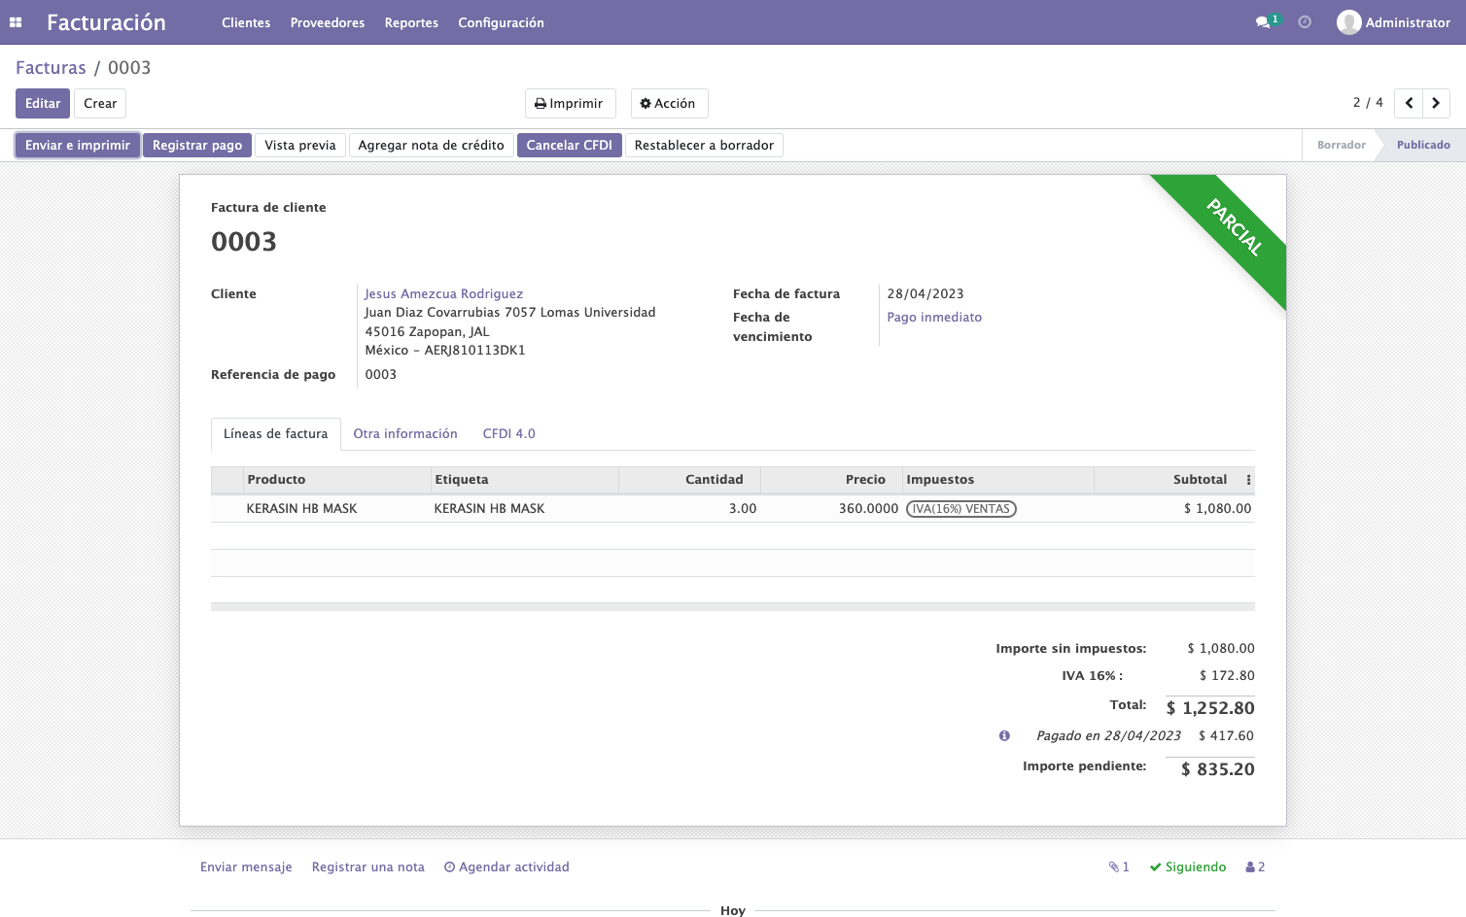Click Enviar e imprimir button
The width and height of the screenshot is (1466, 917).
point(78,146)
